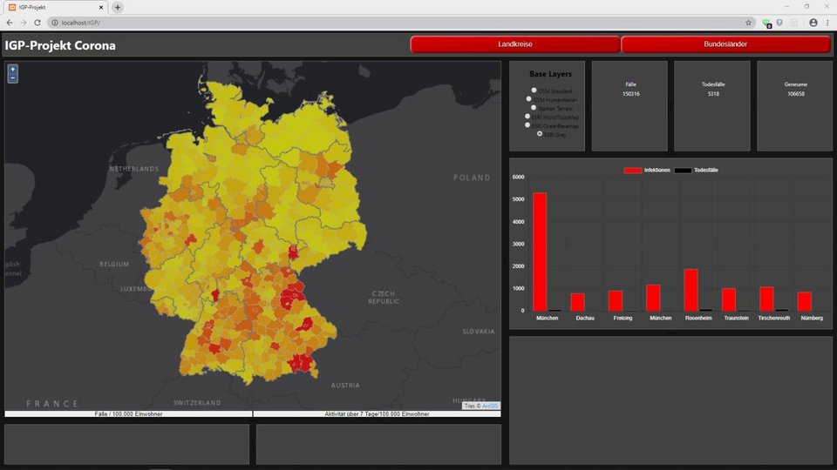This screenshot has width=837, height=470.
Task: Open the user profile icon in Chrome
Action: (x=813, y=23)
